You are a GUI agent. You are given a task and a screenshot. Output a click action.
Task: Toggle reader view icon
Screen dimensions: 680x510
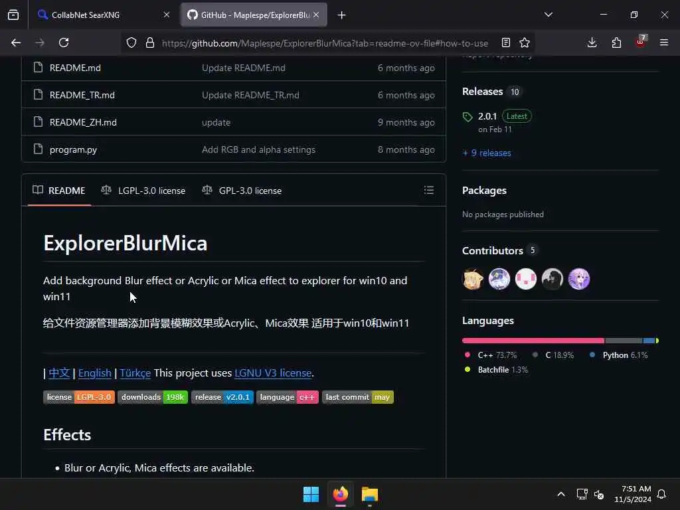505,42
